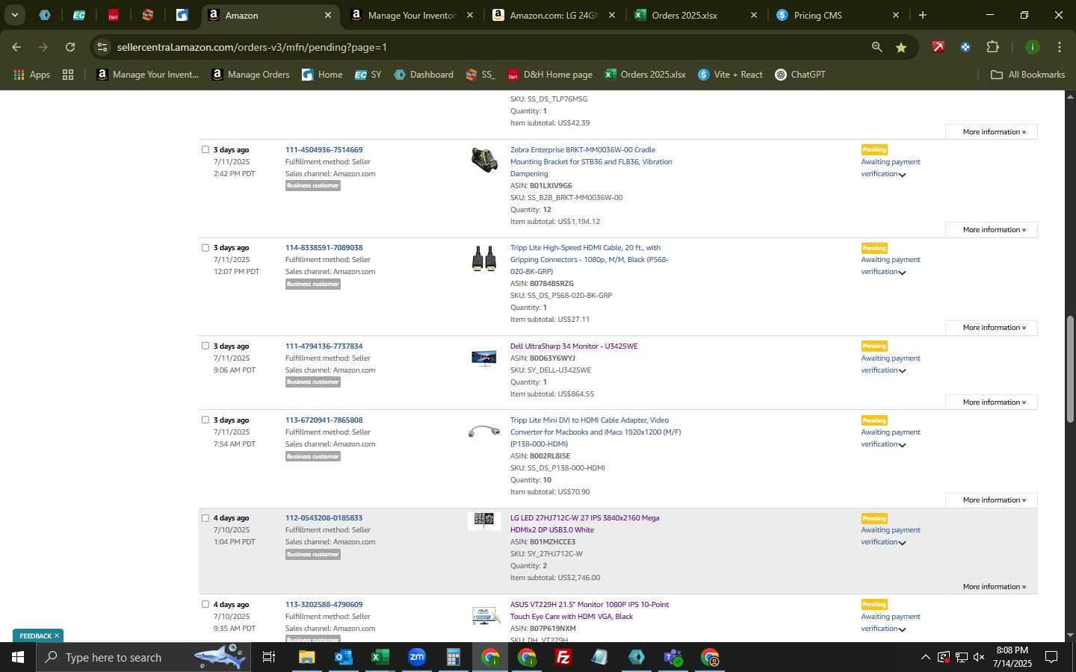Open the LG LED 27HJ712C-W product link
Screen dimensions: 1076x672
584,524
